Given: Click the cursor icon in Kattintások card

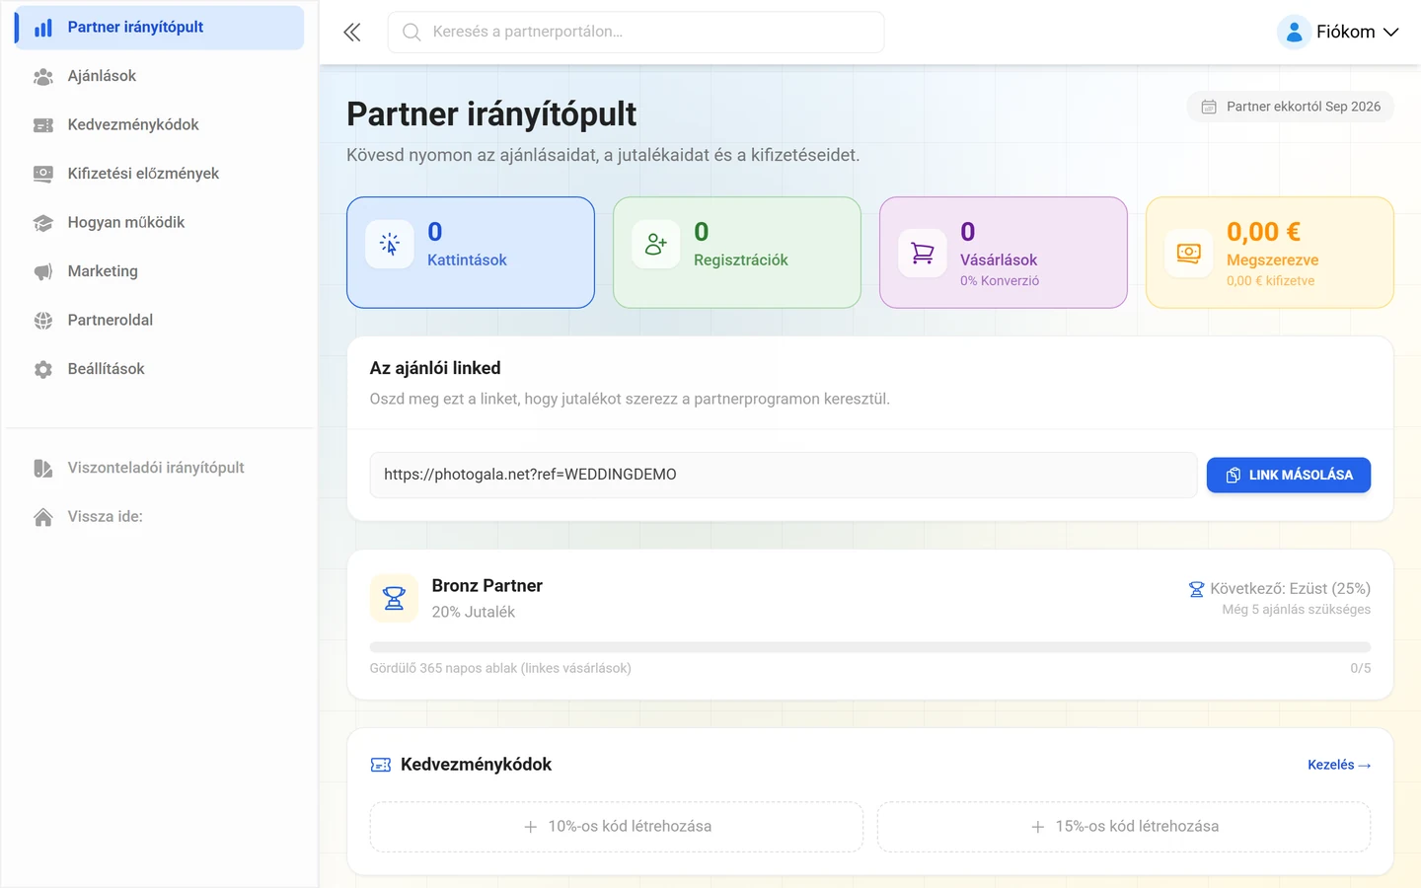Looking at the screenshot, I should coord(390,244).
